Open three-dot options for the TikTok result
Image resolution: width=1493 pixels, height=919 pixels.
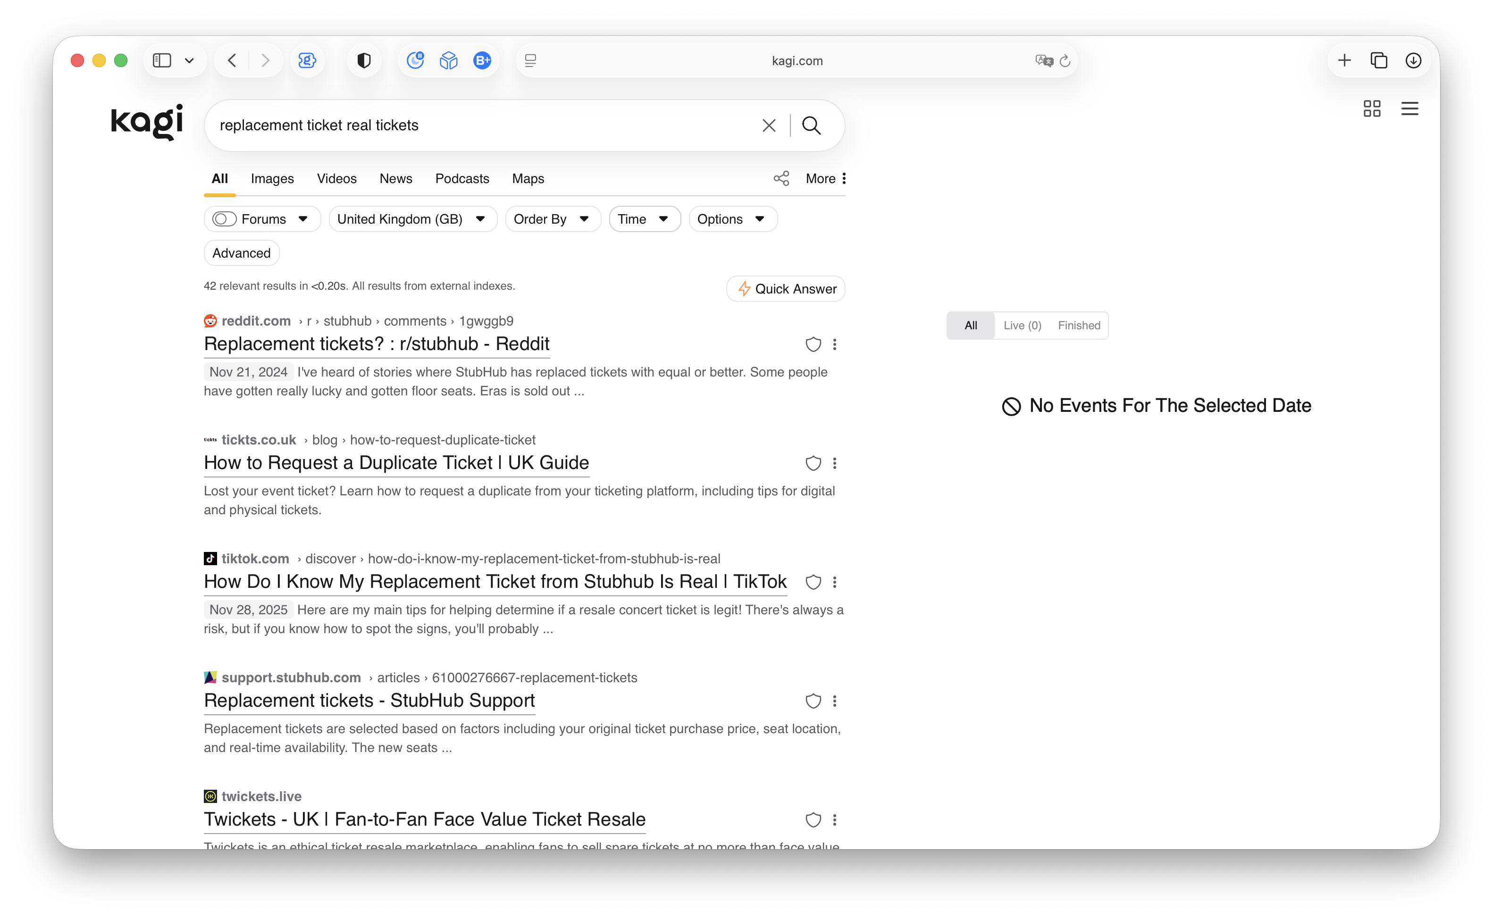point(835,582)
